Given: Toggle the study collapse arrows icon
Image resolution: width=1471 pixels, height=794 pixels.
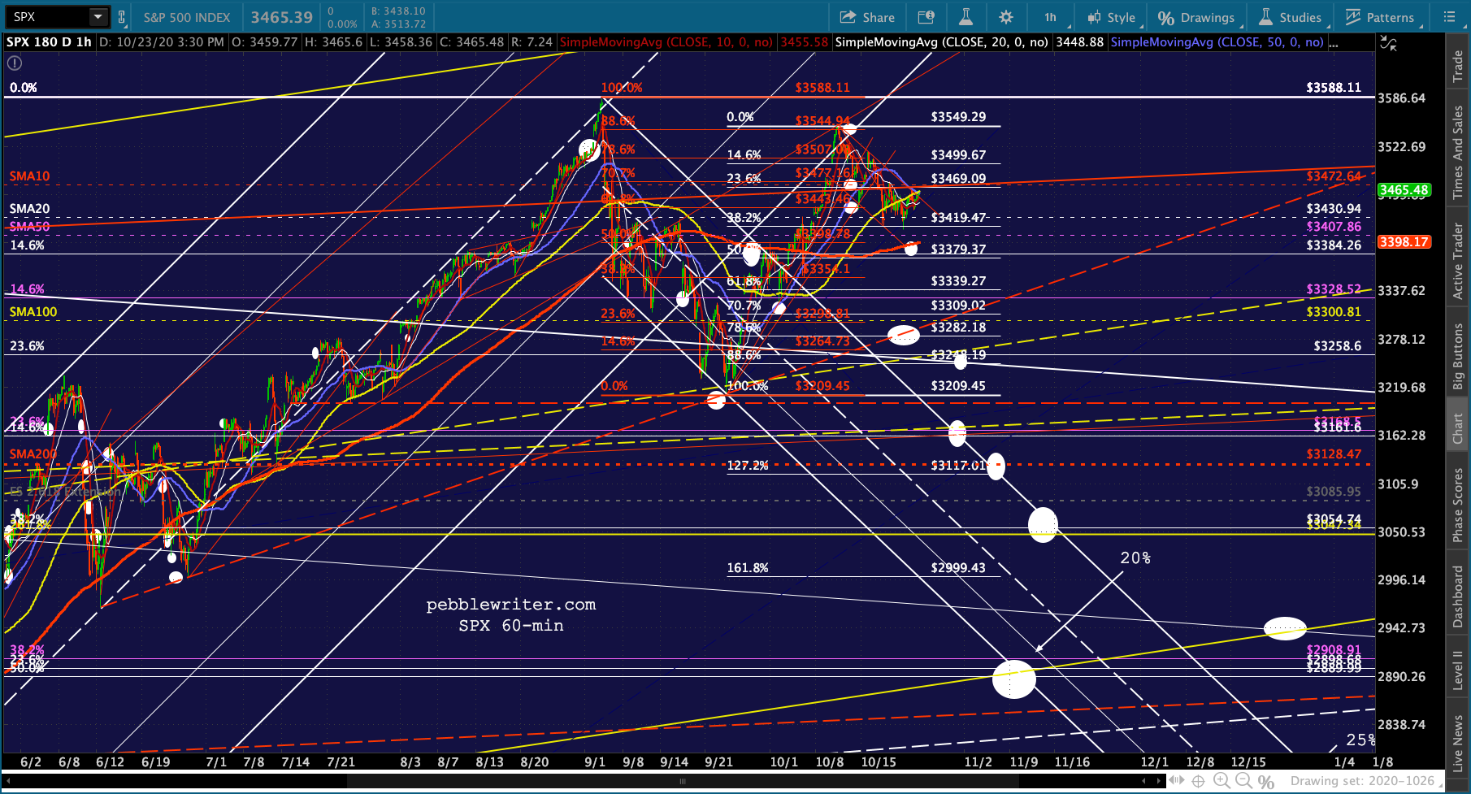Looking at the screenshot, I should 1388,44.
